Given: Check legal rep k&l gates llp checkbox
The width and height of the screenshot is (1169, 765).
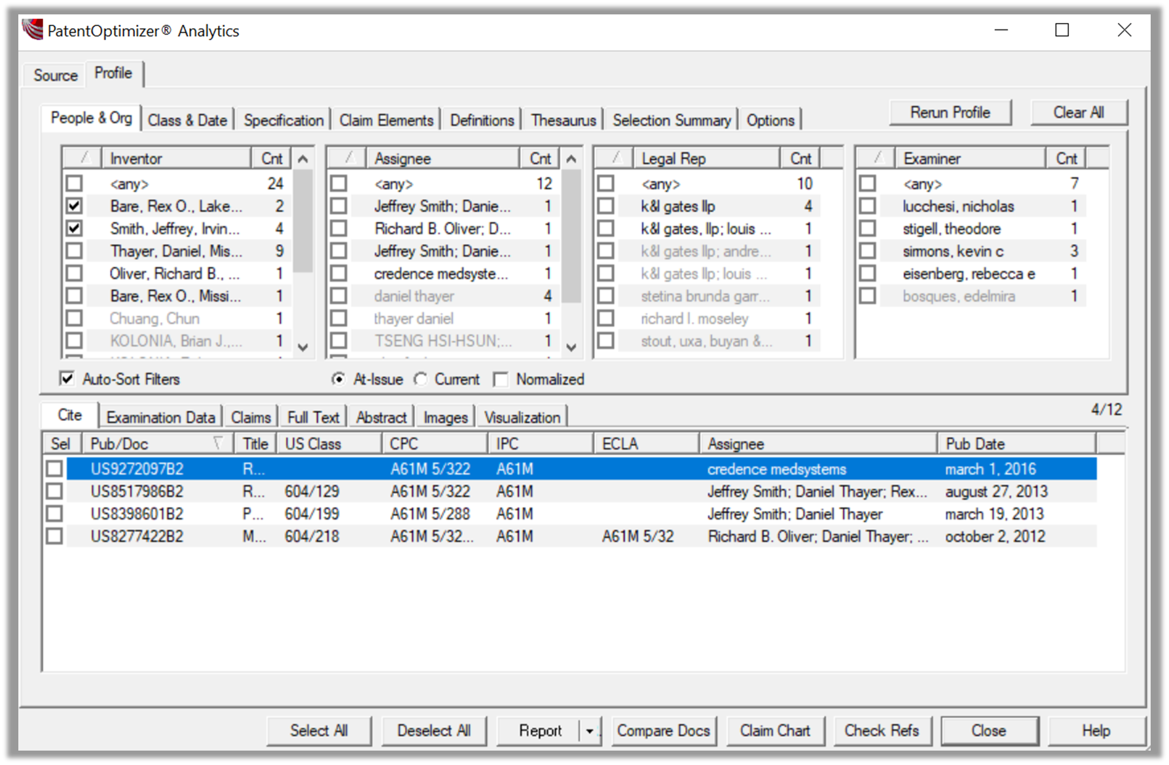Looking at the screenshot, I should 605,206.
